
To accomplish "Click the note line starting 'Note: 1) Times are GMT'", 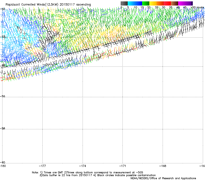I will (x=87, y=173).
